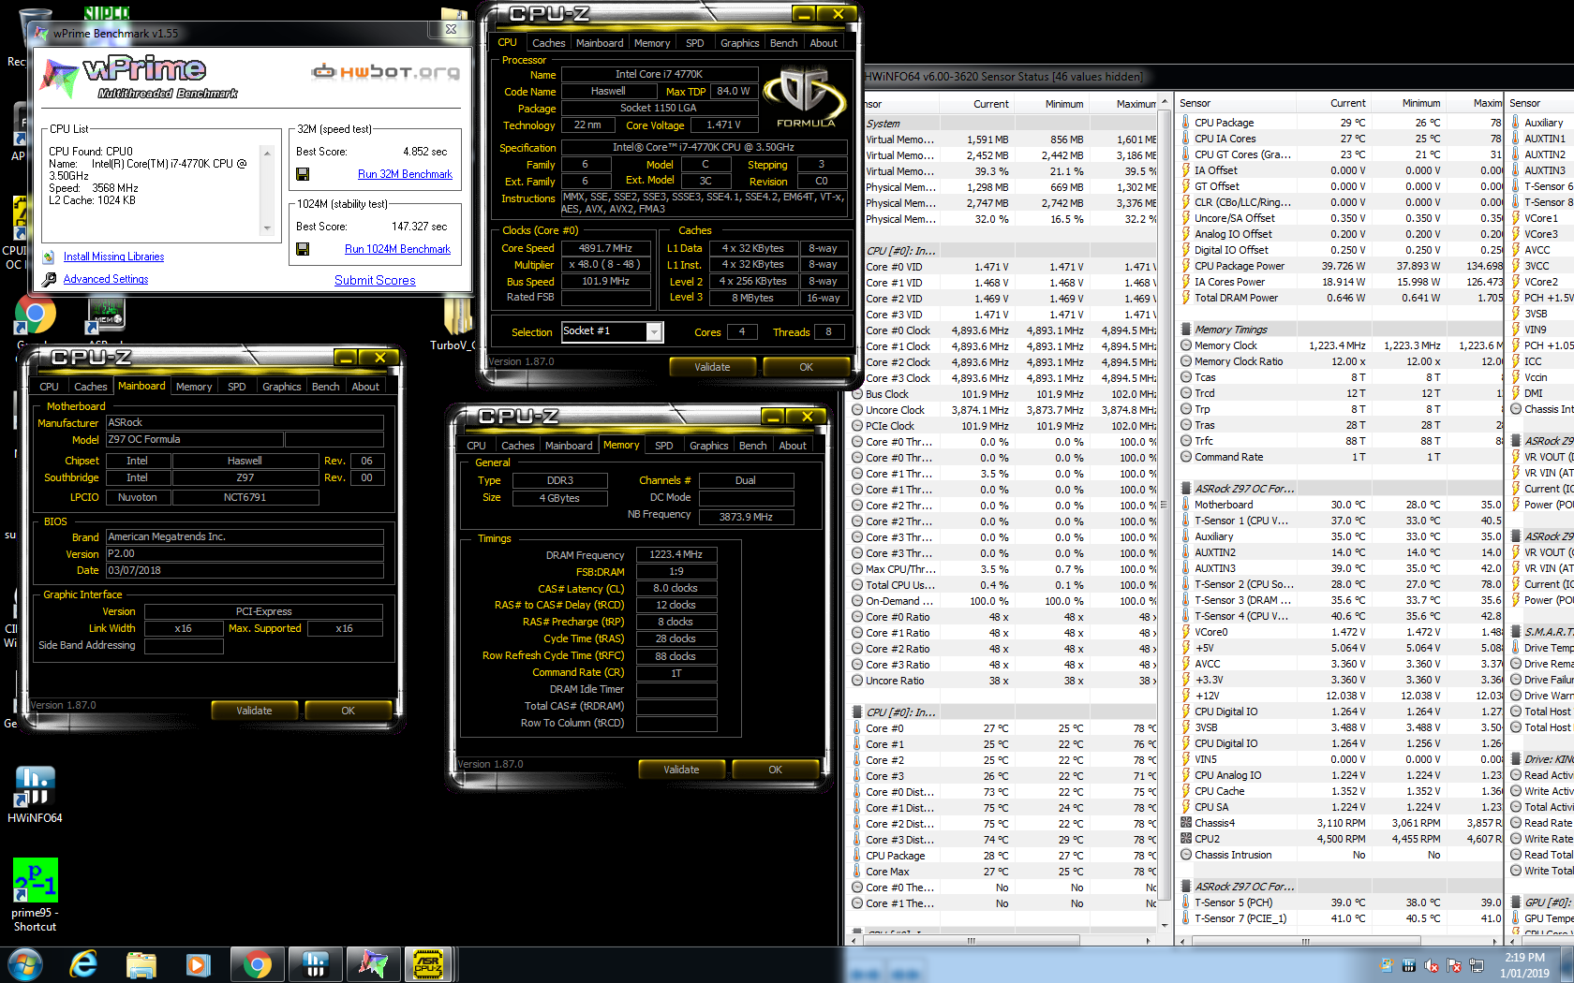1574x983 pixels.
Task: Click the fan icon for CPU2 sensor
Action: pyautogui.click(x=1186, y=839)
